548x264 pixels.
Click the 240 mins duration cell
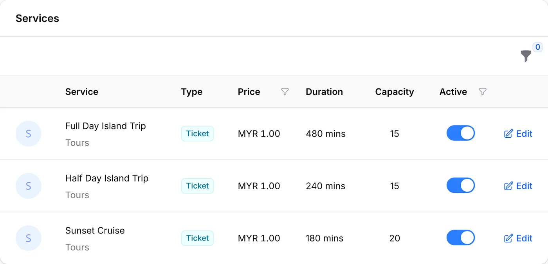pos(326,186)
